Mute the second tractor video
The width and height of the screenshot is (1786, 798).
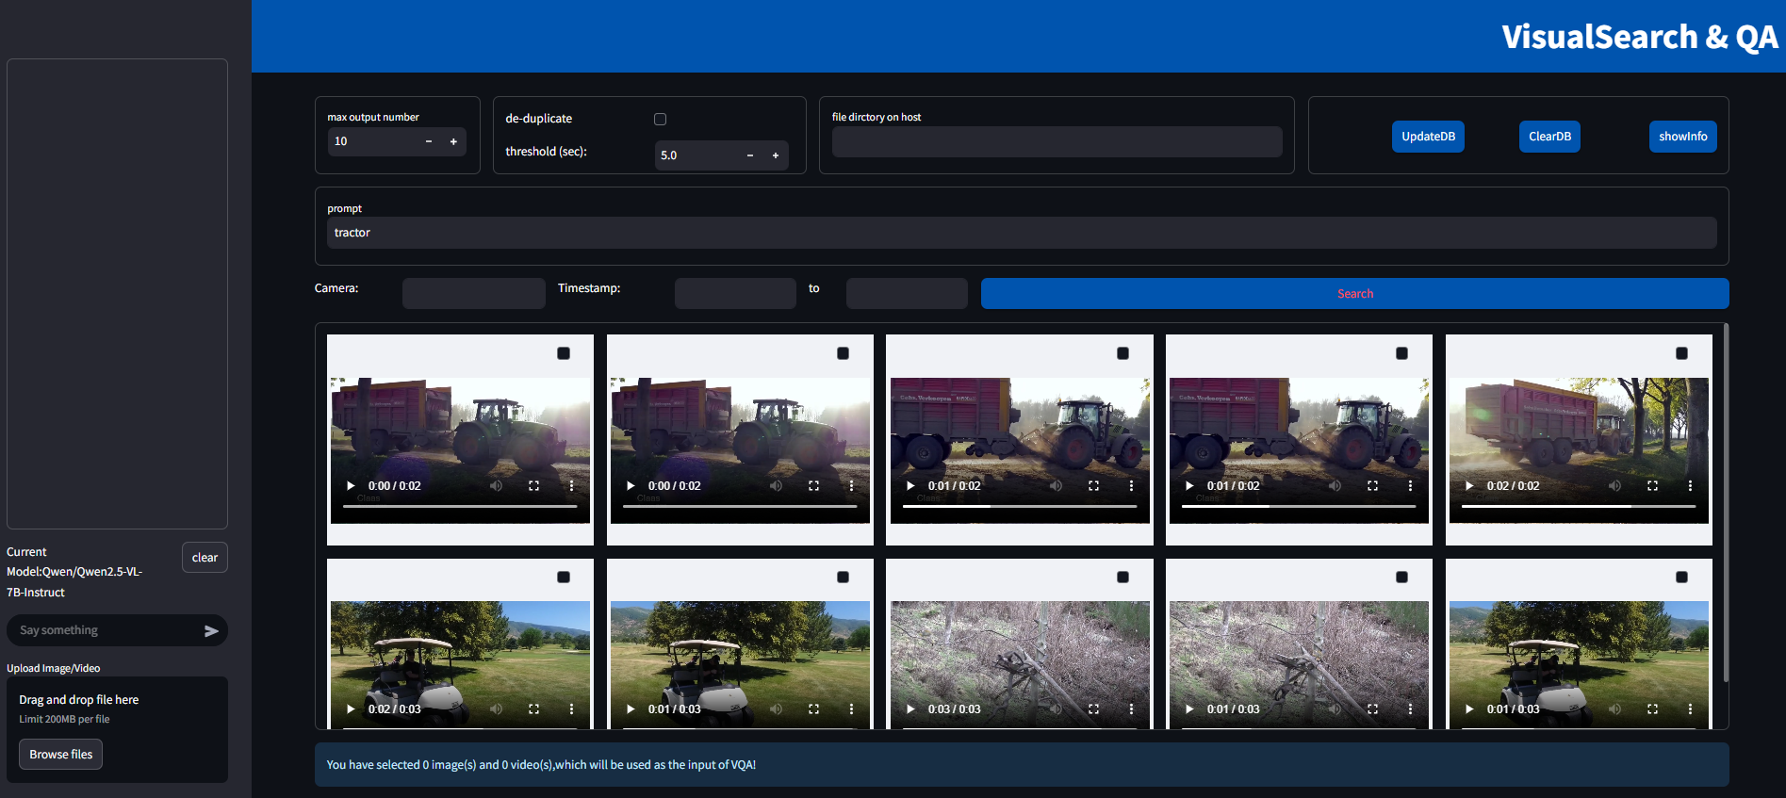click(776, 486)
